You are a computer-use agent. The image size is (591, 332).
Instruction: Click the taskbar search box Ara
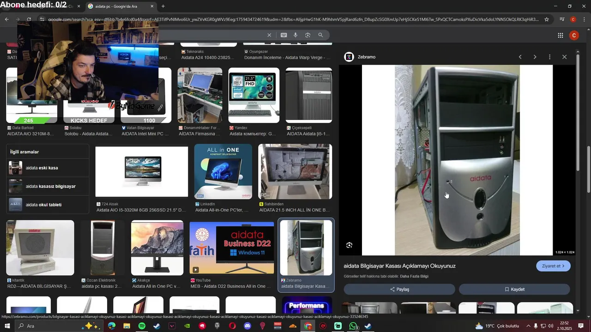point(59,326)
